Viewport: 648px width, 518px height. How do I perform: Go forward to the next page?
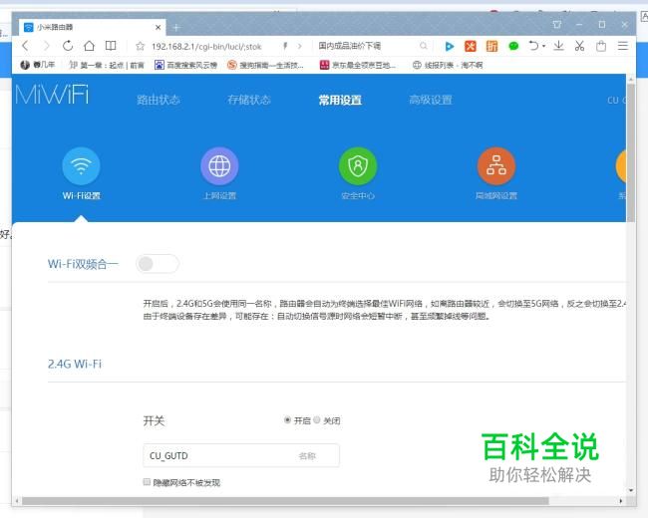pyautogui.click(x=46, y=46)
